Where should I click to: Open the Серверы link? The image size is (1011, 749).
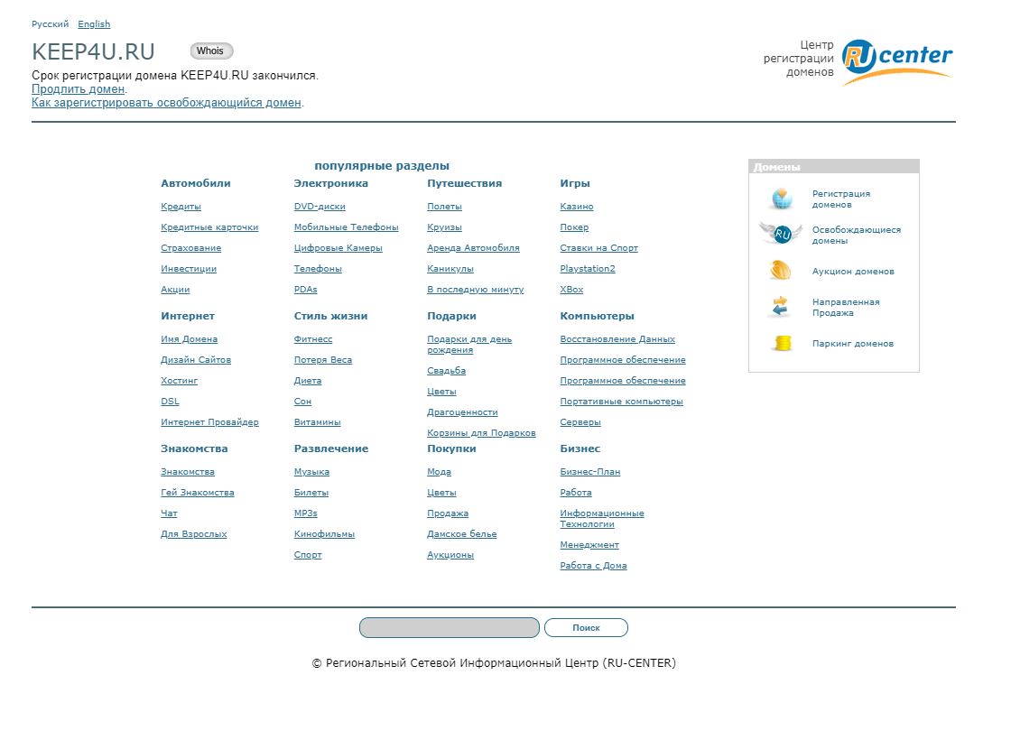click(580, 422)
